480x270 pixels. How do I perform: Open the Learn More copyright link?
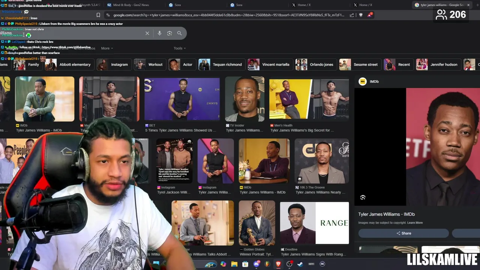tap(415, 223)
